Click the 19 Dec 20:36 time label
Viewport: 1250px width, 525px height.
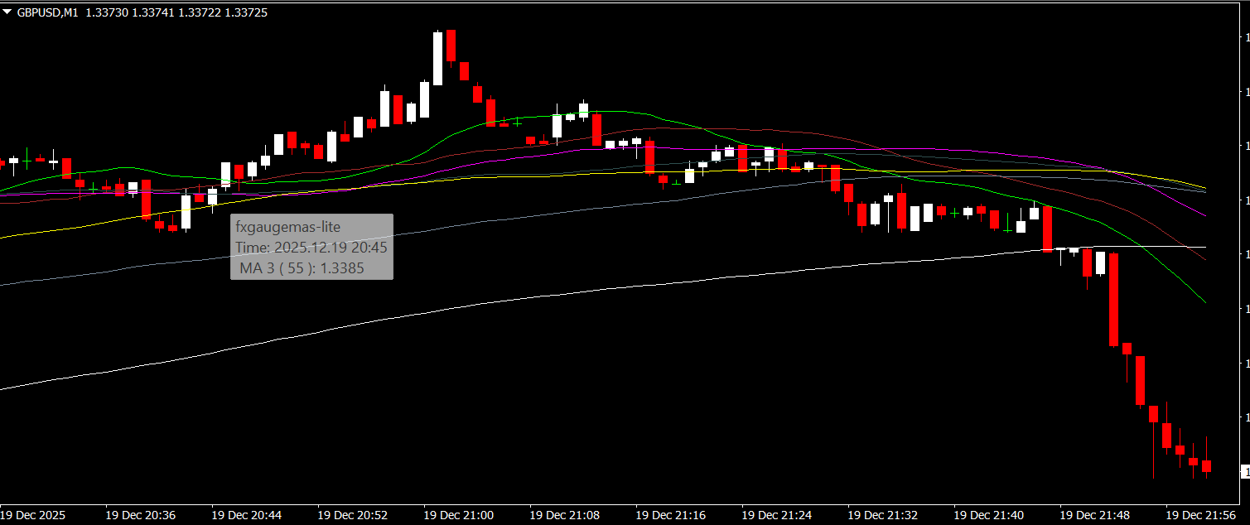140,515
